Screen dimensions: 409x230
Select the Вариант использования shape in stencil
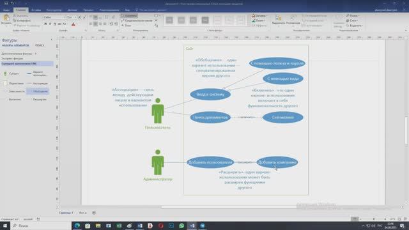pos(38,73)
